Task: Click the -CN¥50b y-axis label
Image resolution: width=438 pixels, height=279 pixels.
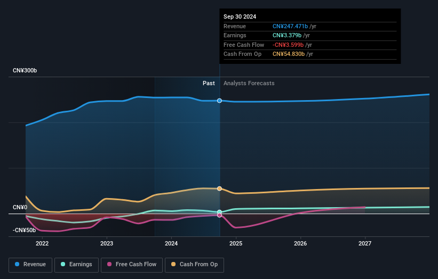Action: pos(25,230)
